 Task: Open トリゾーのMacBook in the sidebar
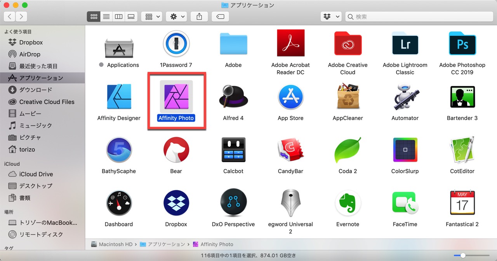click(x=42, y=223)
